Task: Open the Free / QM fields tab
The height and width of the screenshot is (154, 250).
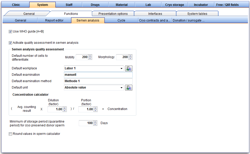Action: coord(227,5)
